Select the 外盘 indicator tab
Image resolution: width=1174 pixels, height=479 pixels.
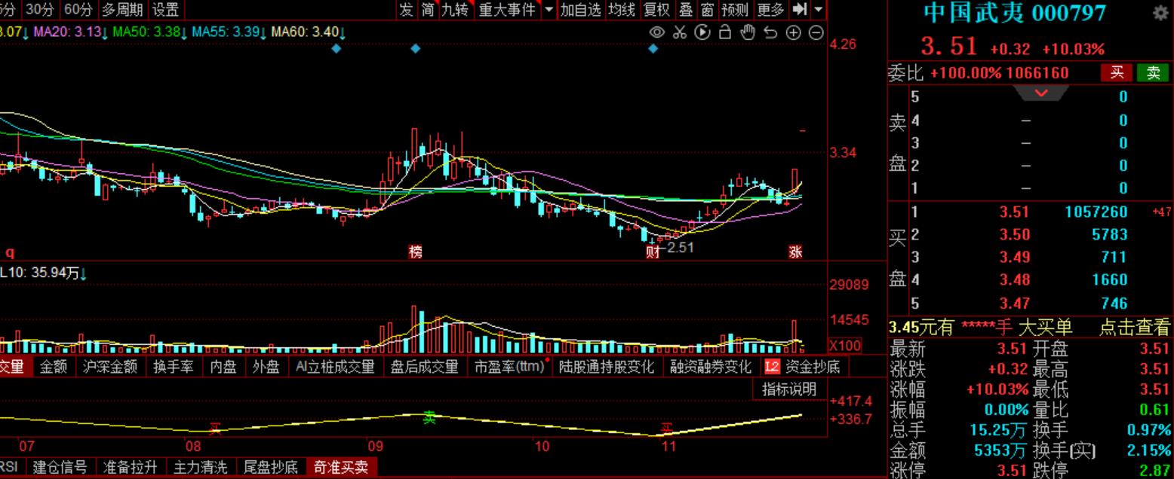pos(266,367)
